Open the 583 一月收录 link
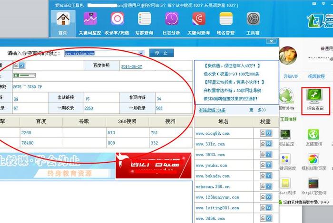333x223 pixels. click(159, 108)
